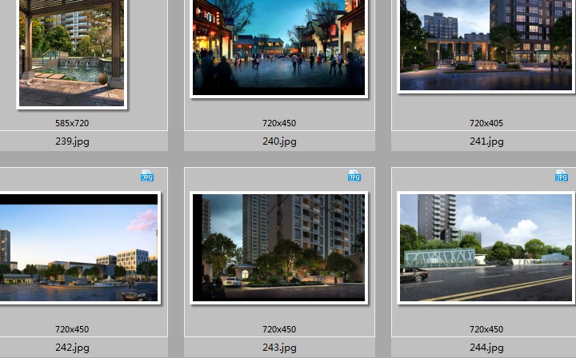Click the file name 243.jpg
Viewport: 576px width, 358px height.
point(279,347)
